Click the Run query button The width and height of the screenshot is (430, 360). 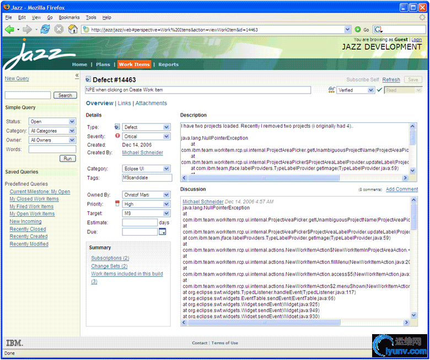67,159
